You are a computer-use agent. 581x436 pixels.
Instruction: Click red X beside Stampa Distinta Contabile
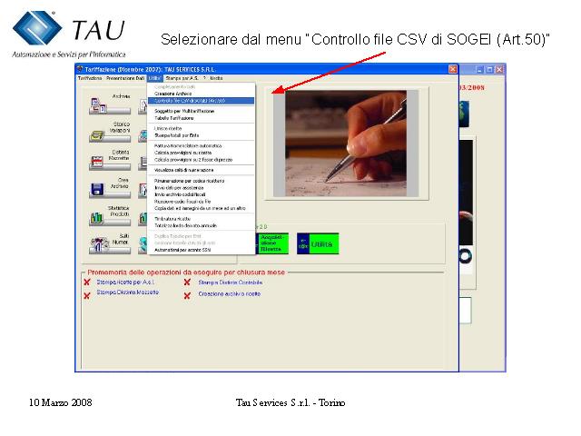tap(187, 282)
